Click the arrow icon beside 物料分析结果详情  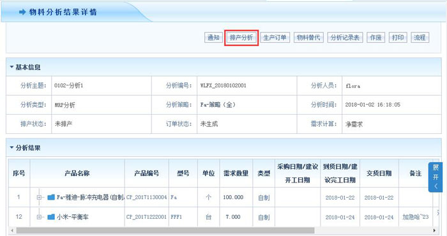(x=22, y=12)
